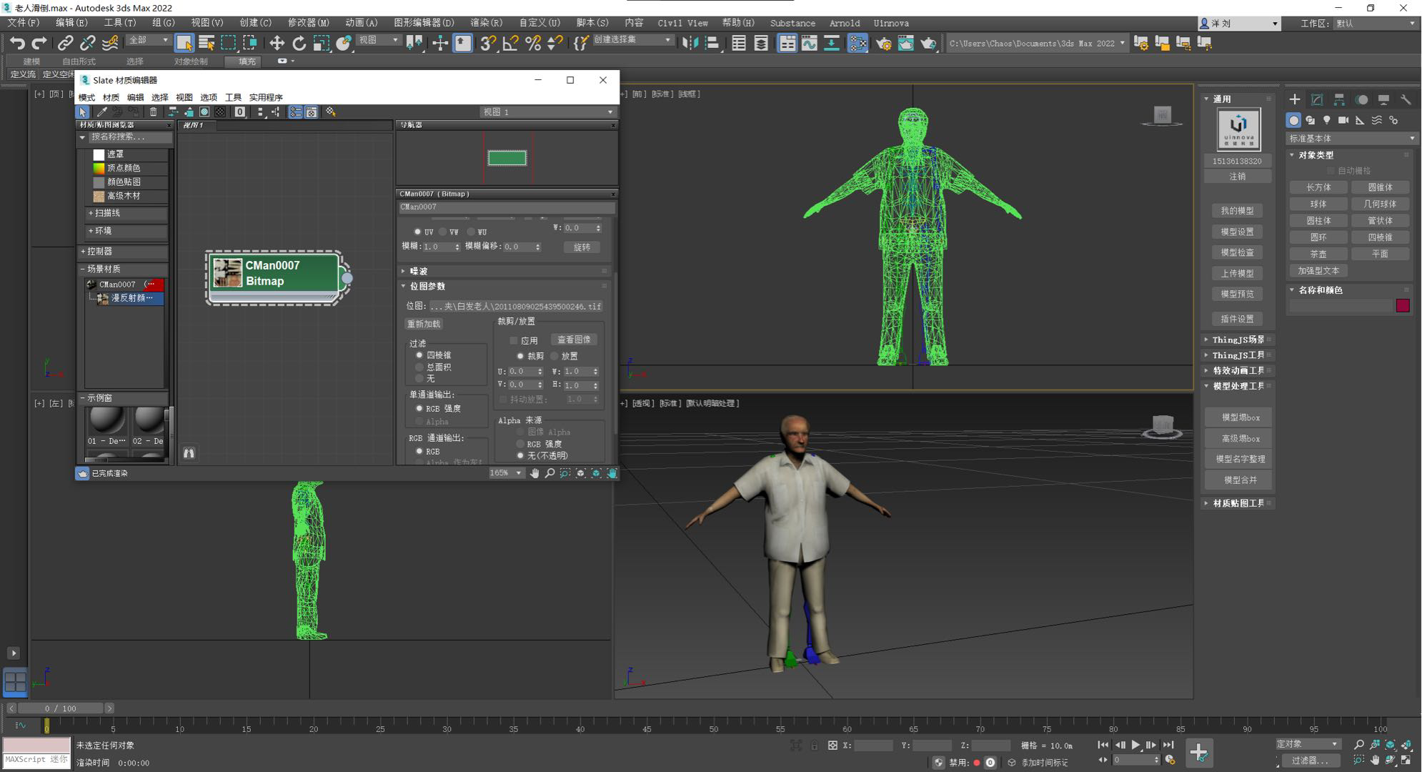Click the Undo arrow icon
The image size is (1422, 772).
16,44
